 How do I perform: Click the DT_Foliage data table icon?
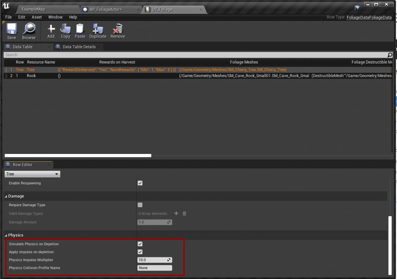[148, 9]
